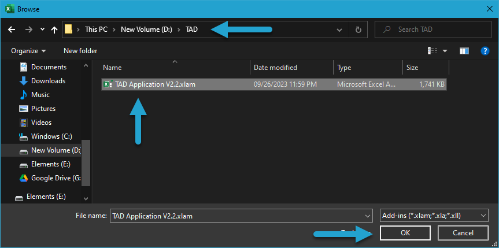Sort by Size column header
499x248 pixels.
[412, 68]
